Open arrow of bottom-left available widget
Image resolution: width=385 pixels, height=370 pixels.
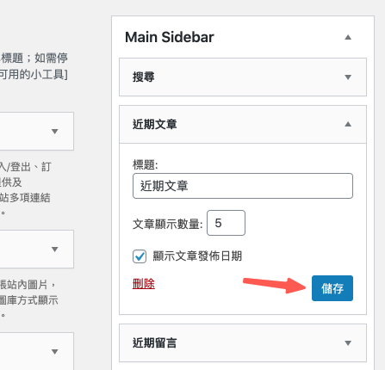pyautogui.click(x=54, y=352)
